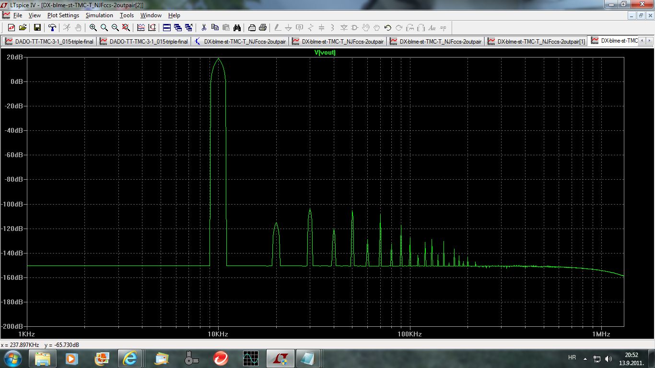Click the Redo arrow icon
The width and height of the screenshot is (655, 368).
pos(399,28)
